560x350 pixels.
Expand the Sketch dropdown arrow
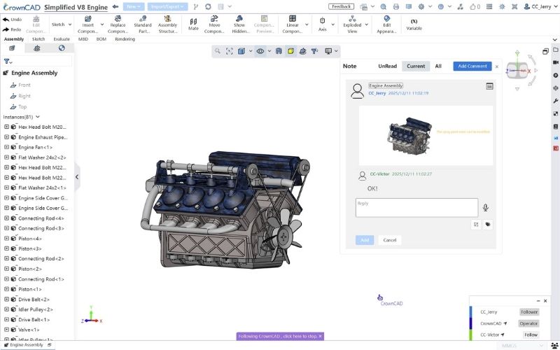click(70, 24)
